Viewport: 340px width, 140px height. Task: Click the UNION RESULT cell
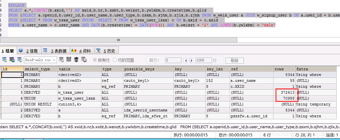(x=40, y=104)
